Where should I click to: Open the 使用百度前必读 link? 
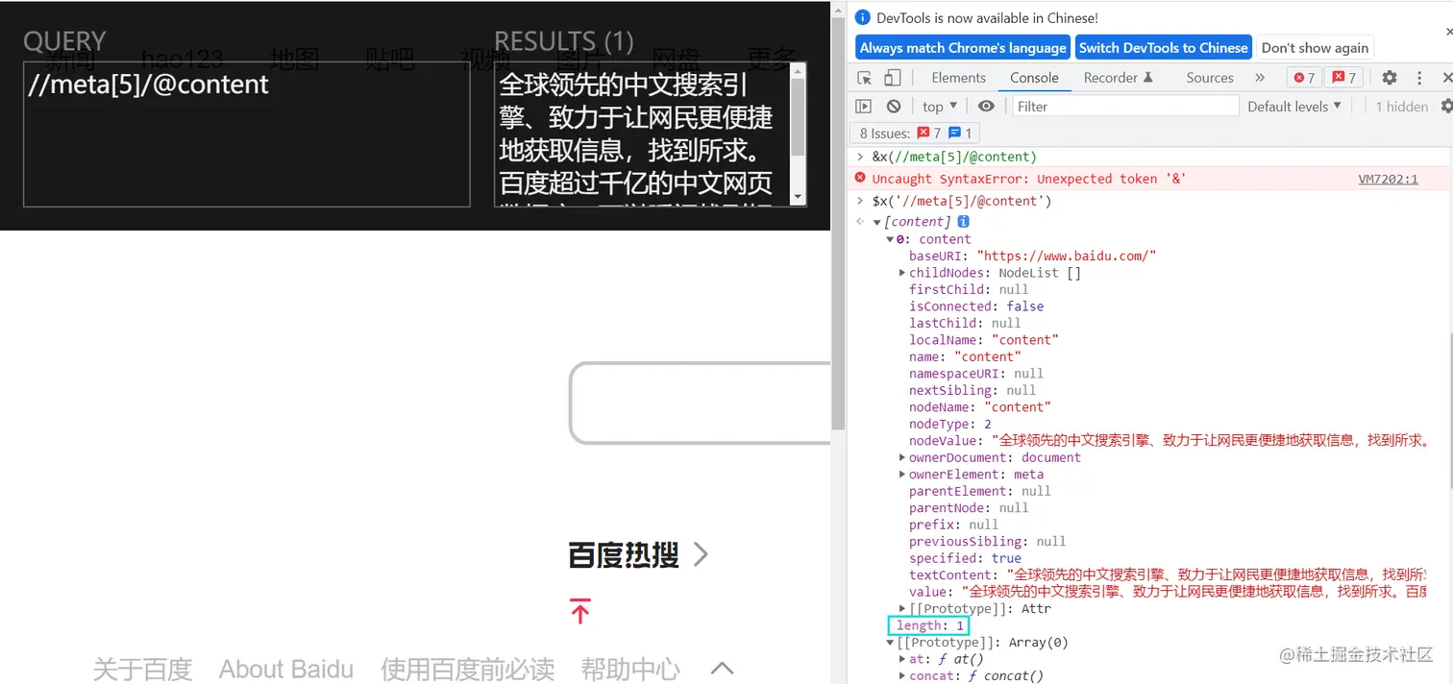click(x=467, y=669)
